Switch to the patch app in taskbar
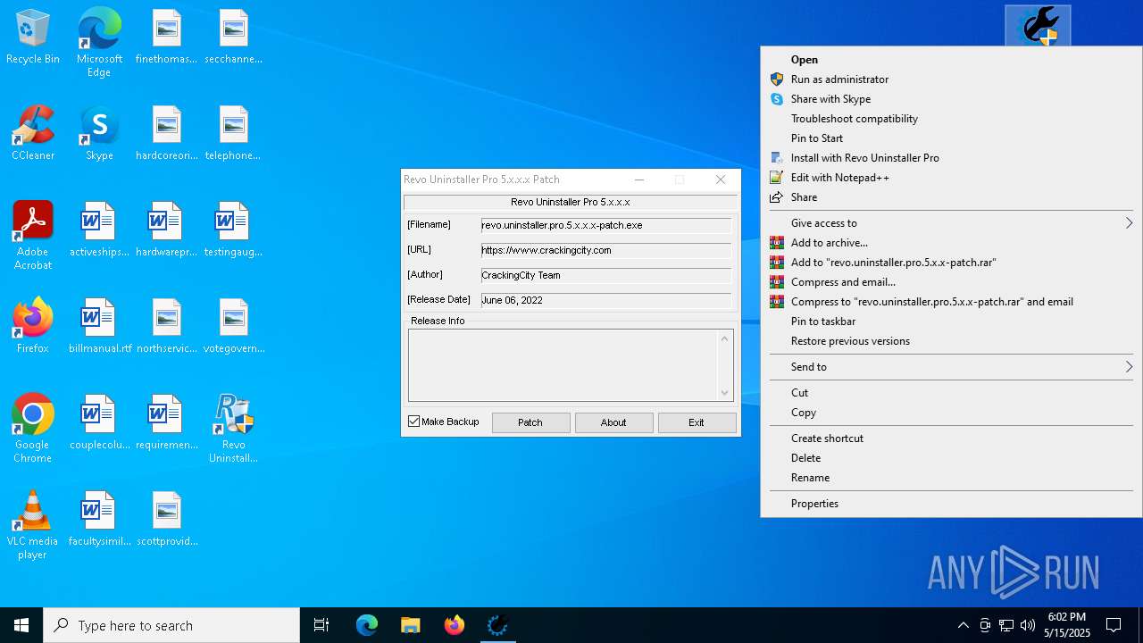Image resolution: width=1143 pixels, height=643 pixels. pos(498,625)
